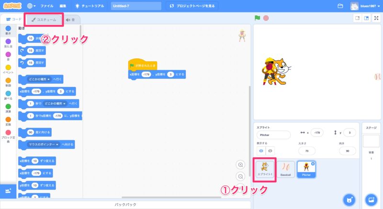The height and width of the screenshot is (209, 383).
Task: Open the My Stuff folder icon
Action: [x=340, y=6]
